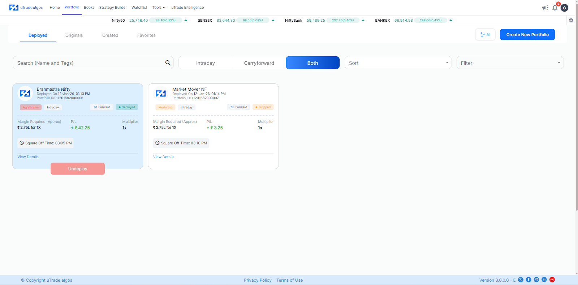Click the uTrade algos logo
The height and width of the screenshot is (285, 578).
(26, 8)
